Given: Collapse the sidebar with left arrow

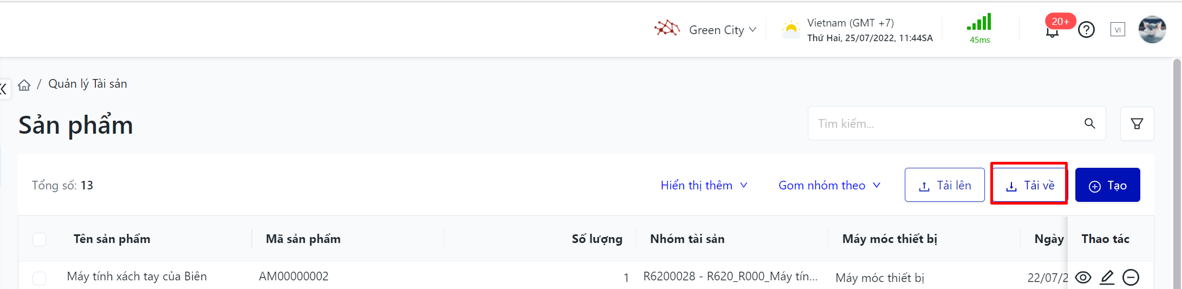Looking at the screenshot, I should (4, 89).
